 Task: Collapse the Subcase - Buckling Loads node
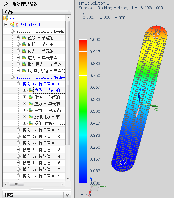12,31
